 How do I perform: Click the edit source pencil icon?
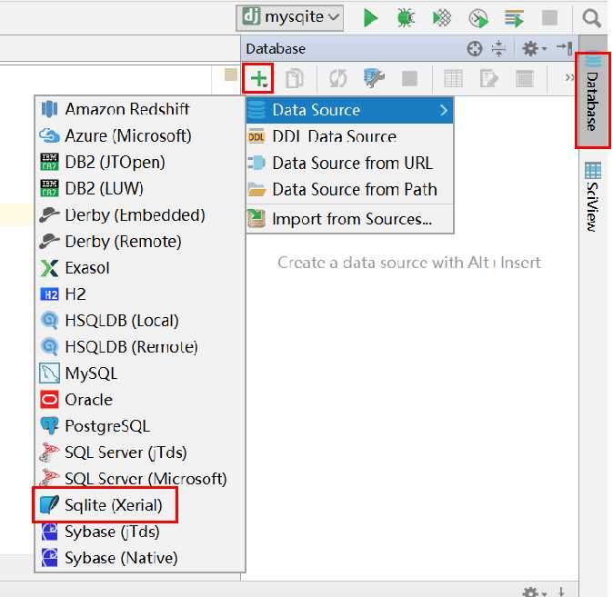[488, 78]
